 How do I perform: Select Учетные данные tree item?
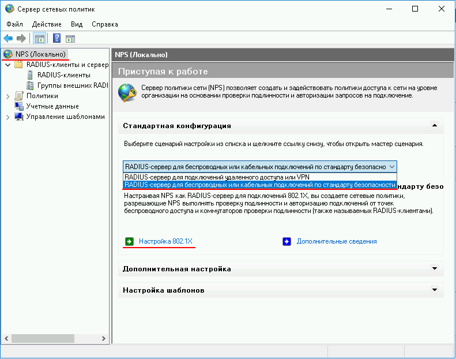[x=52, y=106]
